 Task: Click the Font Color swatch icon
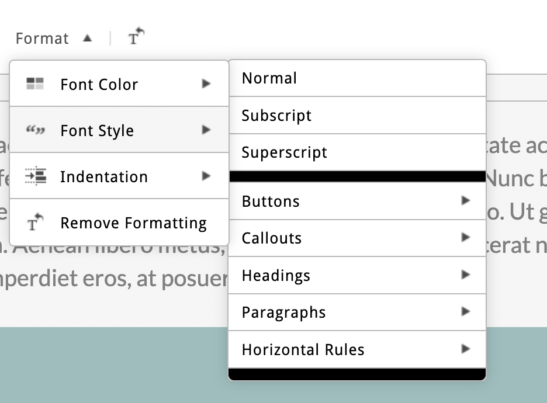(x=35, y=84)
